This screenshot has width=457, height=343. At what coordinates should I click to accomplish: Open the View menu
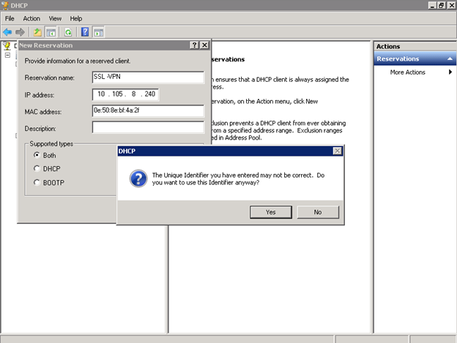tap(55, 18)
